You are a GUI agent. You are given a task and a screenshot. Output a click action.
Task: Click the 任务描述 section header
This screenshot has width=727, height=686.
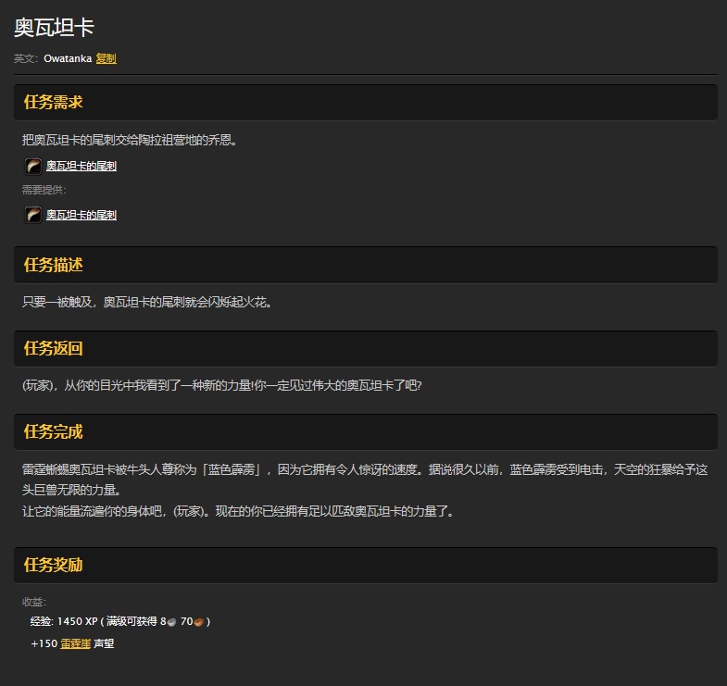coord(54,265)
